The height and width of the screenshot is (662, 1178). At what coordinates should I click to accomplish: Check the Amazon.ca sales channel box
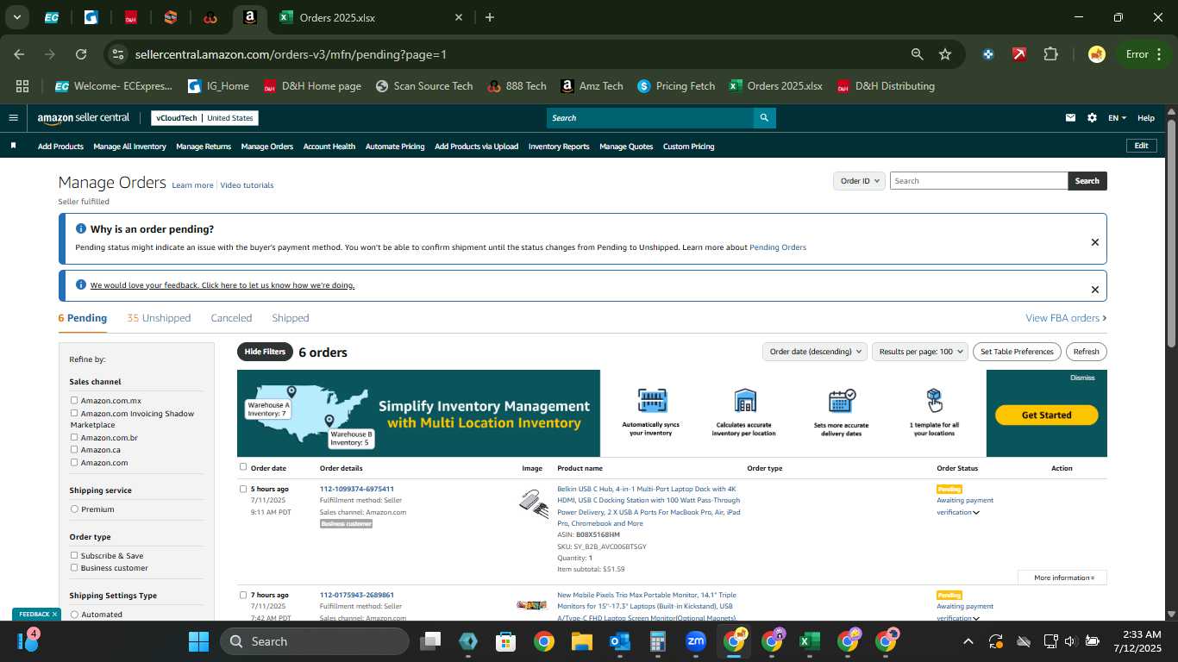tap(74, 449)
